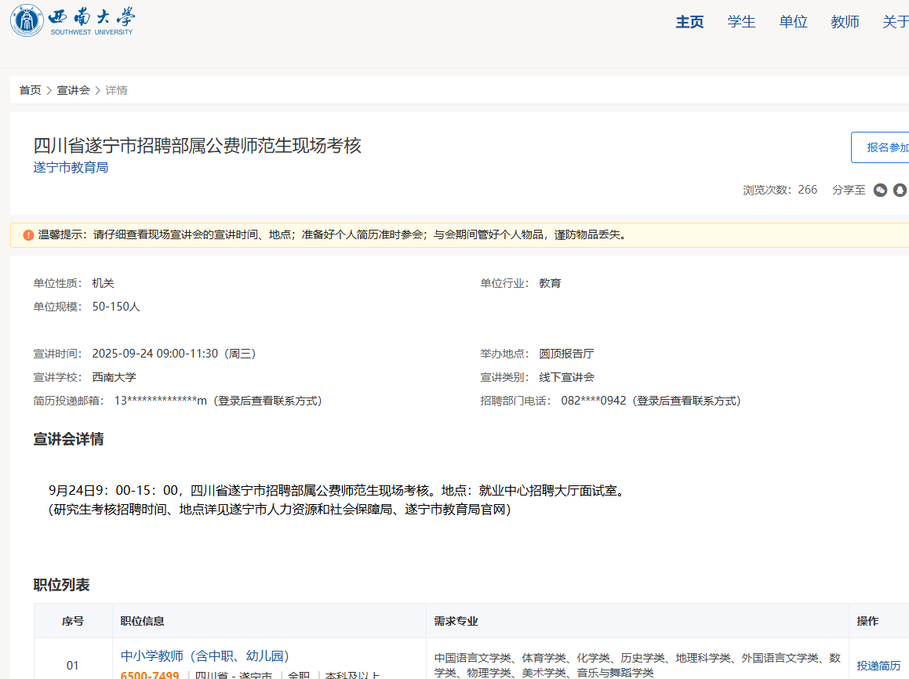Click the 宣讲时间 value 2025-09-24 09:00-11:30
This screenshot has height=679, width=909.
coord(174,354)
